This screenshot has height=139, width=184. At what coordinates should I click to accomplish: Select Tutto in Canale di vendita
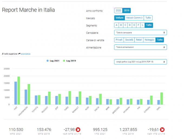pos(160,40)
